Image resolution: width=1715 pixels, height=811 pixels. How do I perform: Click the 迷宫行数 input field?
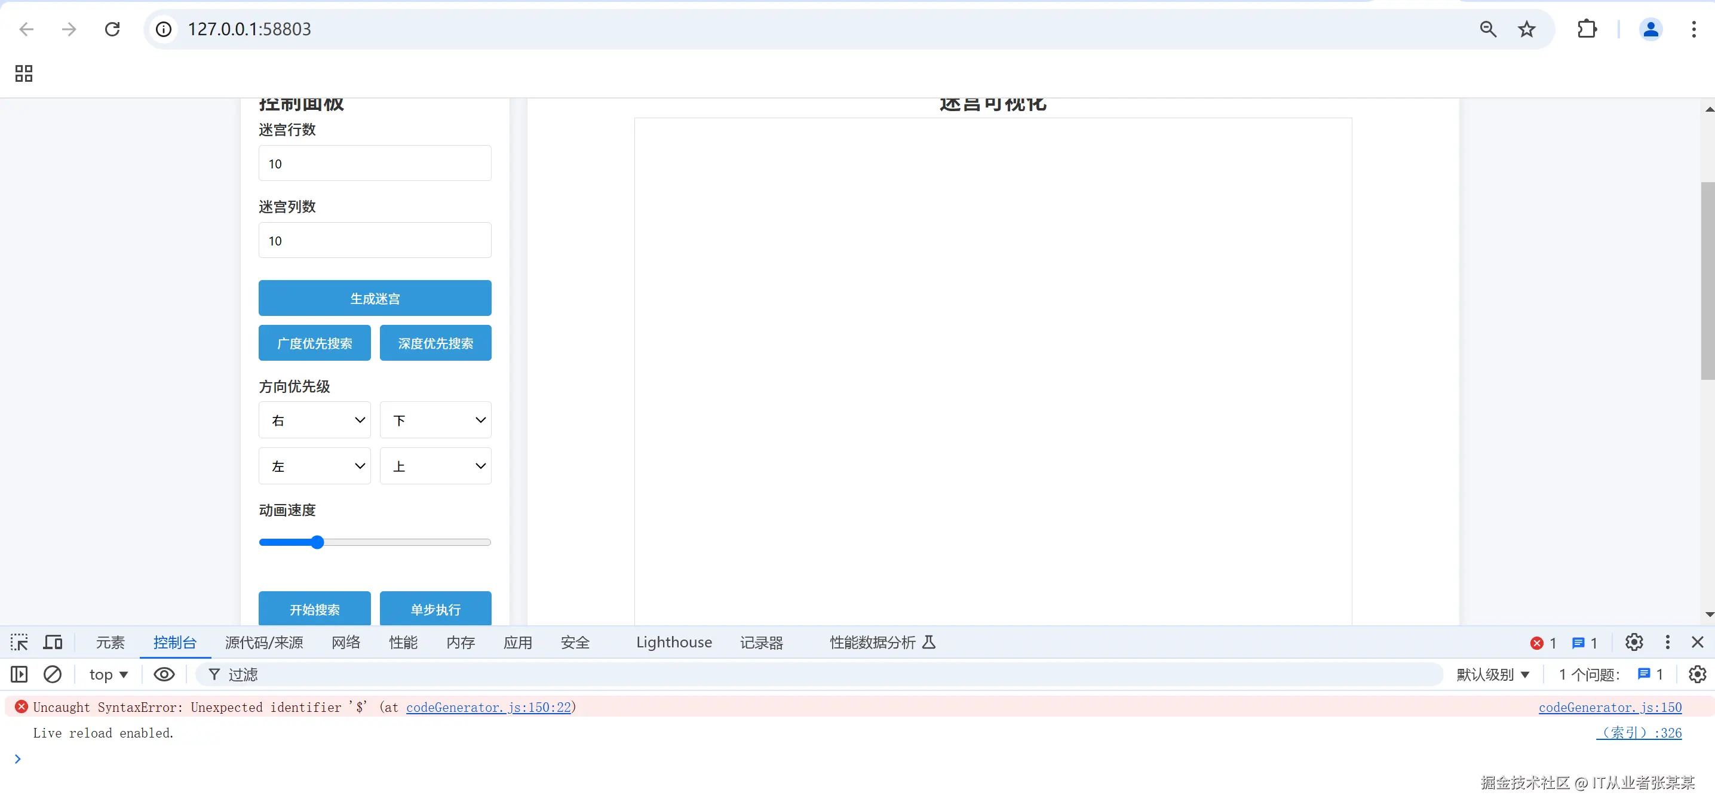[375, 164]
